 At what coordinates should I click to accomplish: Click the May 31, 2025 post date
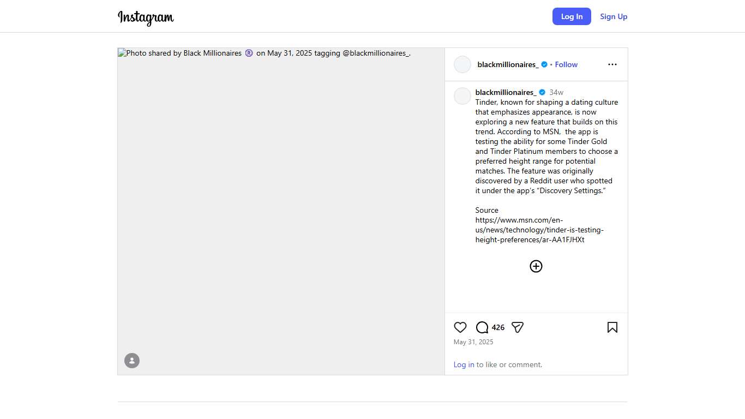[x=473, y=342]
